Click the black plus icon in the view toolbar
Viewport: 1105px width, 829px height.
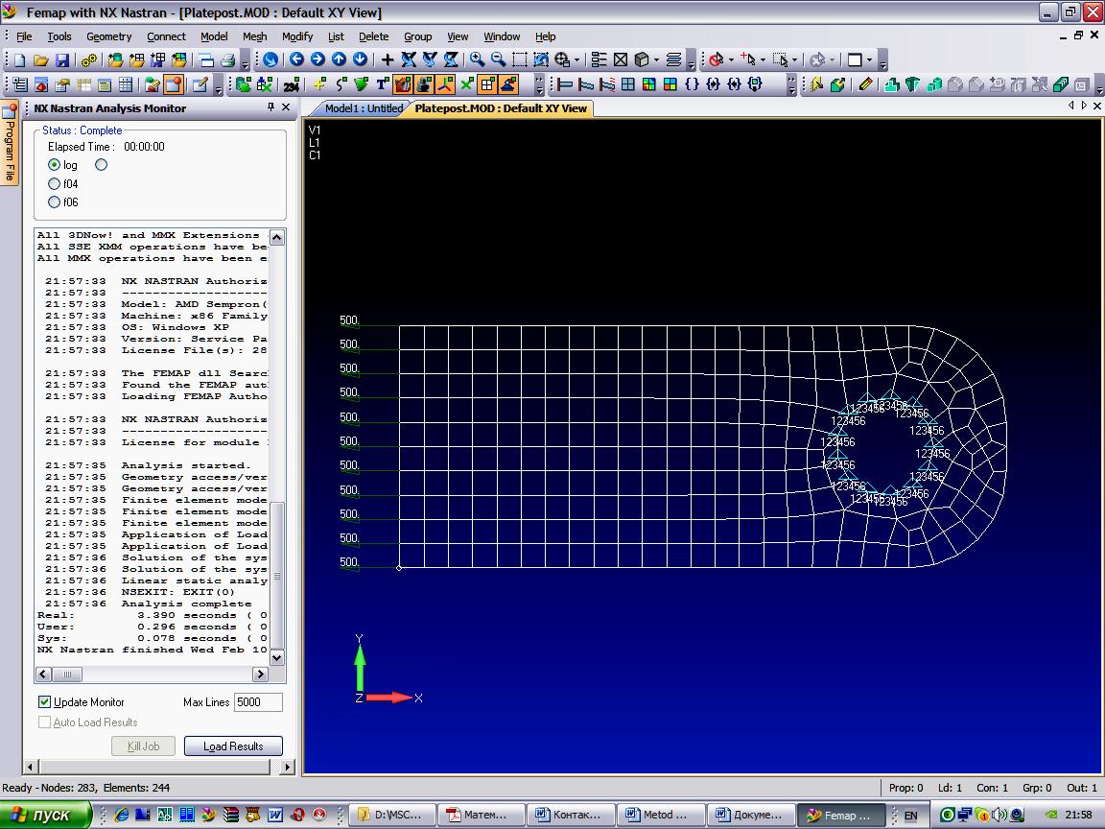[387, 59]
